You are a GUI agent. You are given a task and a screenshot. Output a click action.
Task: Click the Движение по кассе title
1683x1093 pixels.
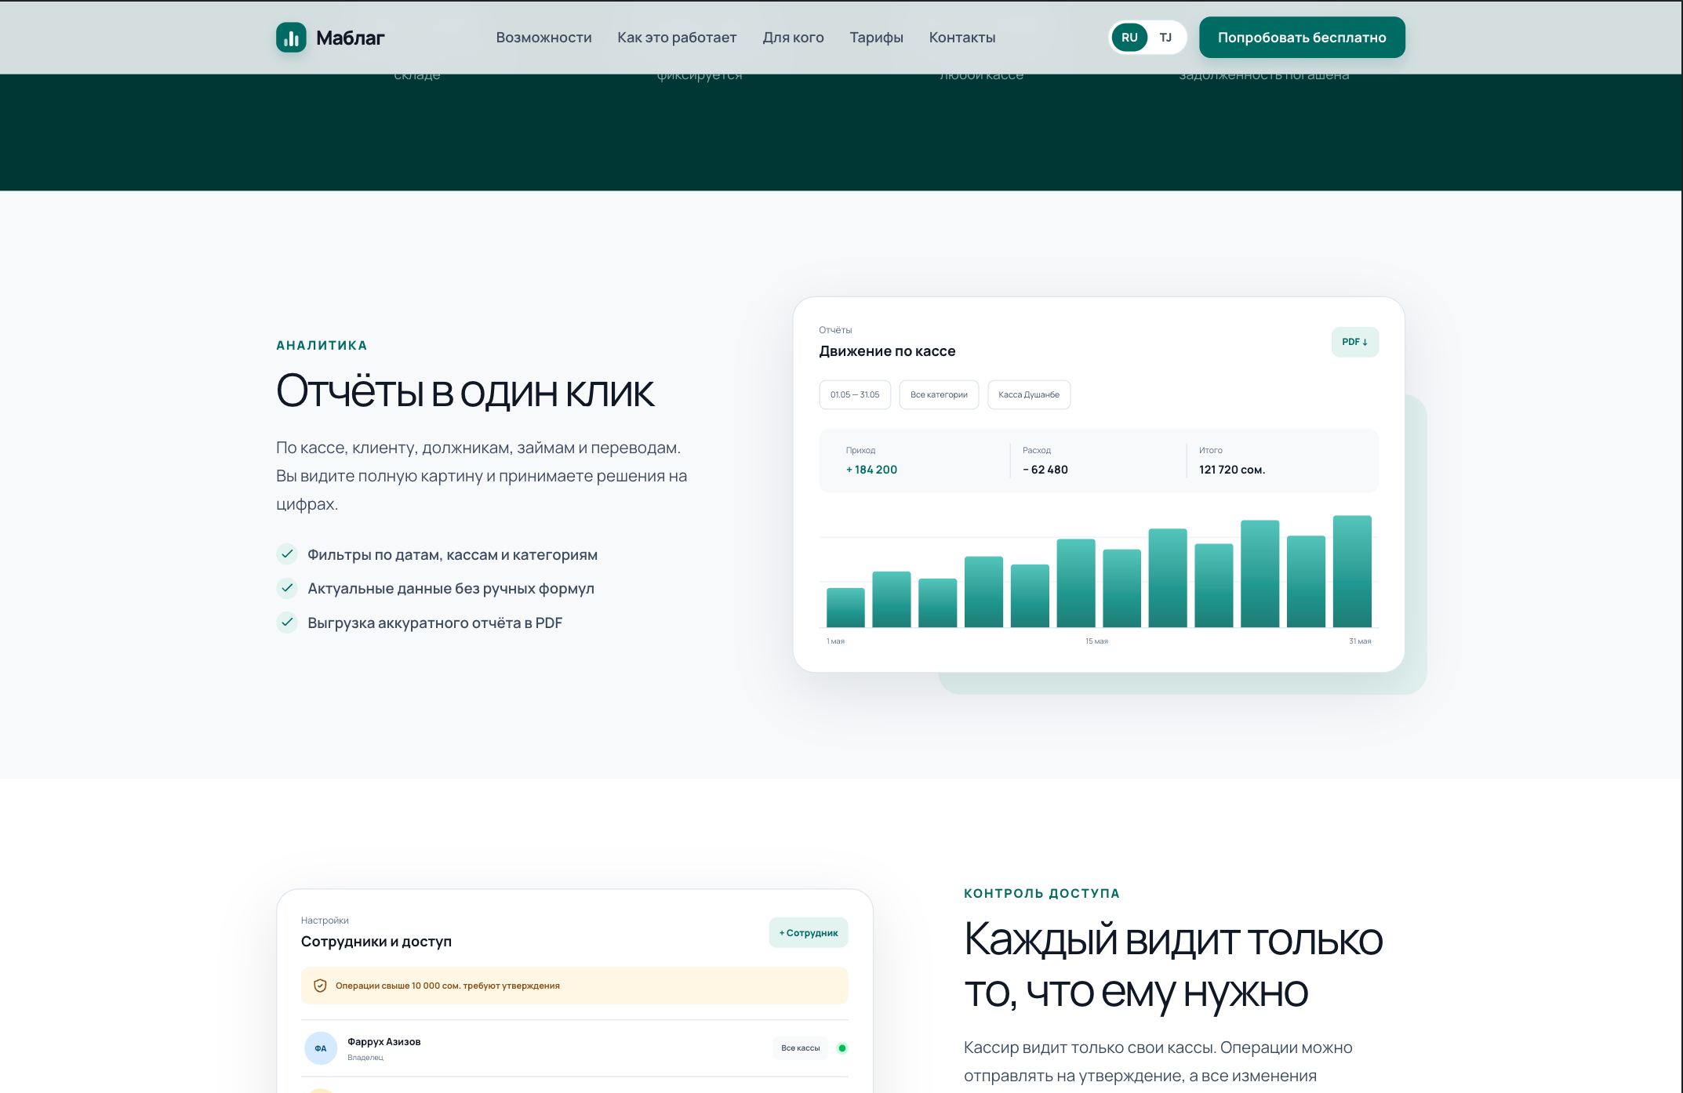pyautogui.click(x=887, y=351)
